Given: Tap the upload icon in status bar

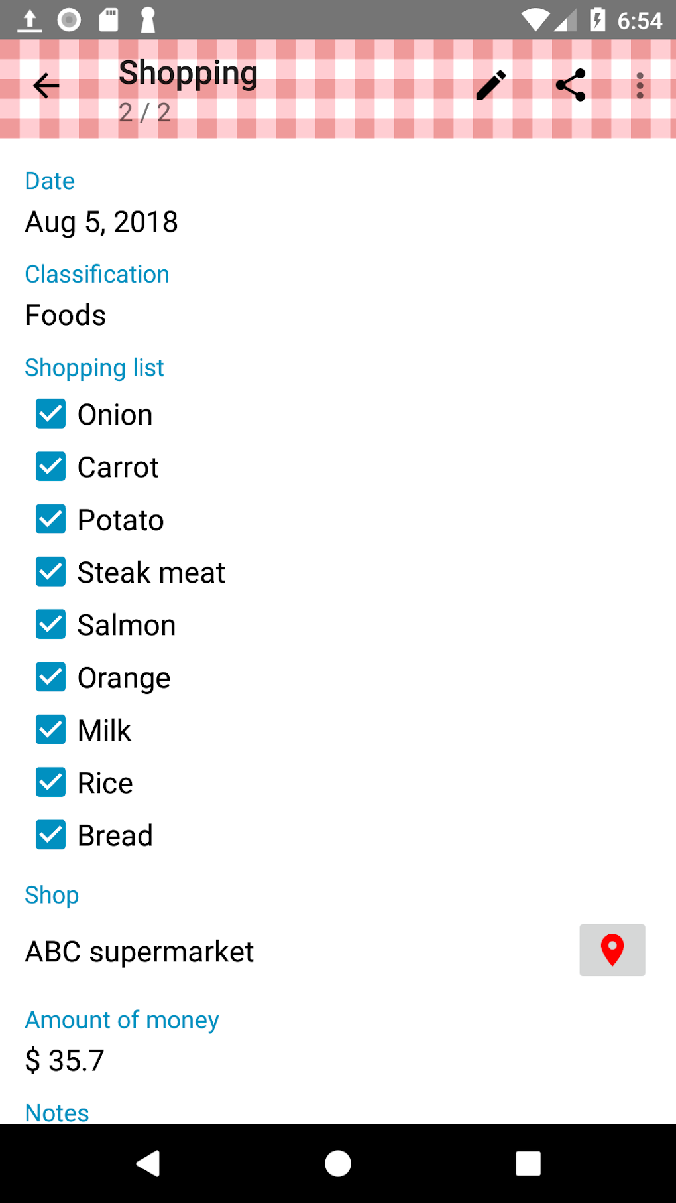Looking at the screenshot, I should click(x=29, y=20).
